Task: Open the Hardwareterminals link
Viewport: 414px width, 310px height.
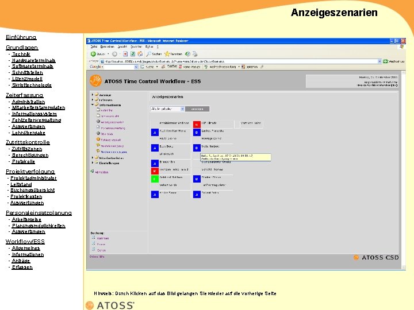Action: 33,60
